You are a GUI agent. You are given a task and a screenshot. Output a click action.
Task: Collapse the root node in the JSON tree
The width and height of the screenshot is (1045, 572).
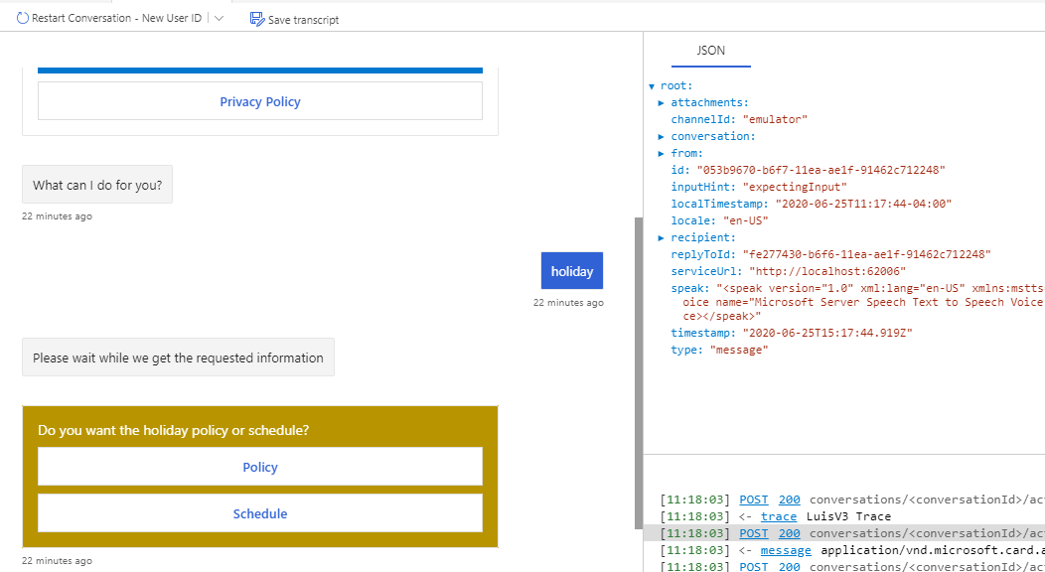[653, 84]
